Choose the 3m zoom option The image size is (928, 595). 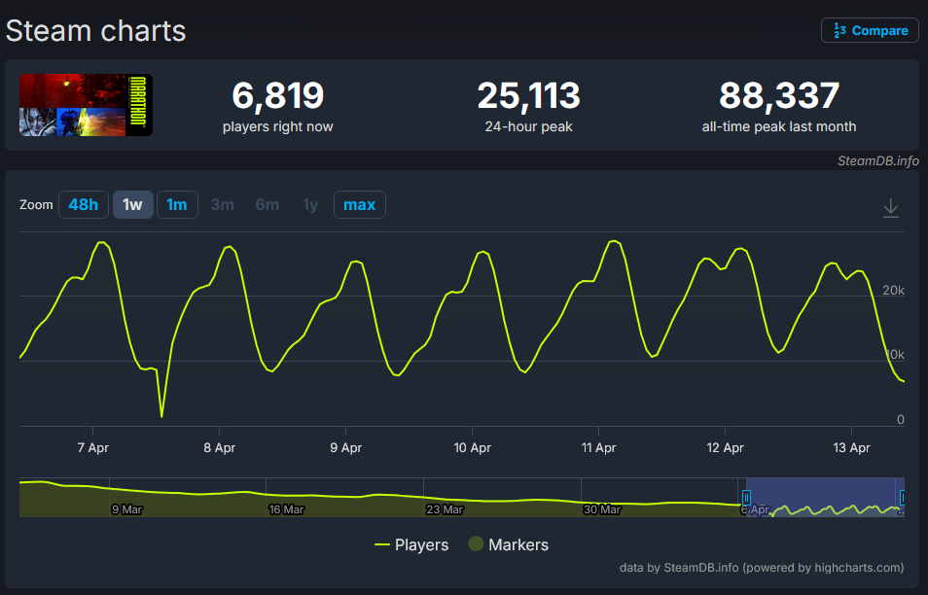click(x=223, y=204)
